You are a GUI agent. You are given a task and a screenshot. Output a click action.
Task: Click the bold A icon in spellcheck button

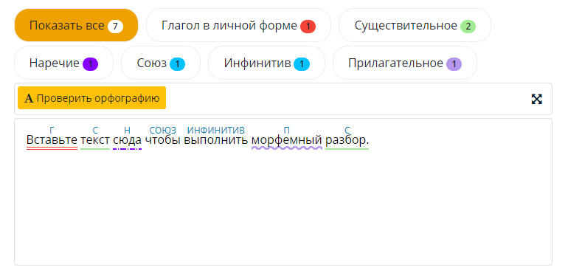[x=29, y=99]
